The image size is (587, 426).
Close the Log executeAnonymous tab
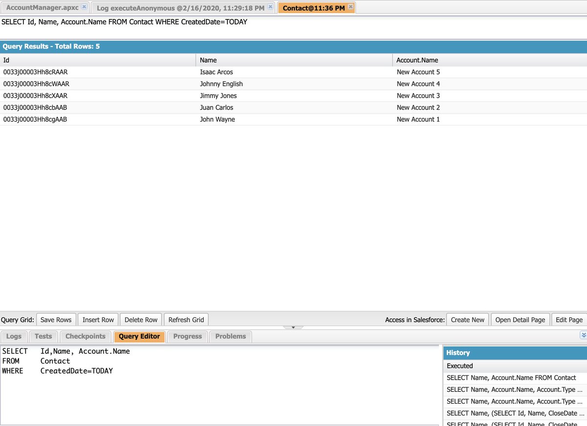pyautogui.click(x=270, y=7)
